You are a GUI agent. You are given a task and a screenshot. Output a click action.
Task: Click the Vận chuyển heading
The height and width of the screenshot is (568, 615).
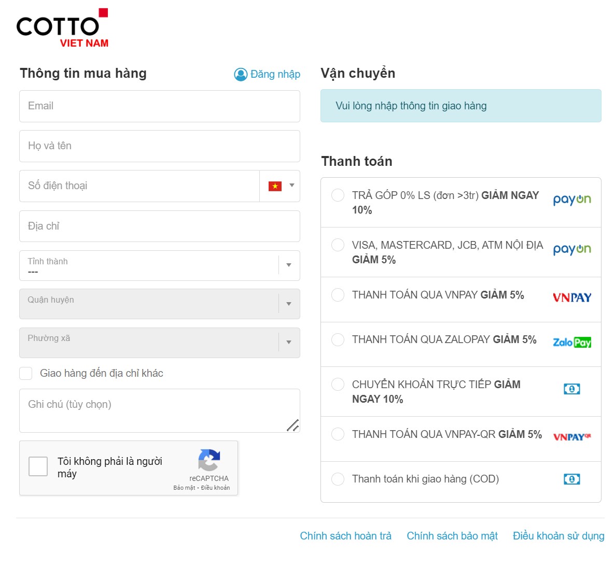pos(358,73)
